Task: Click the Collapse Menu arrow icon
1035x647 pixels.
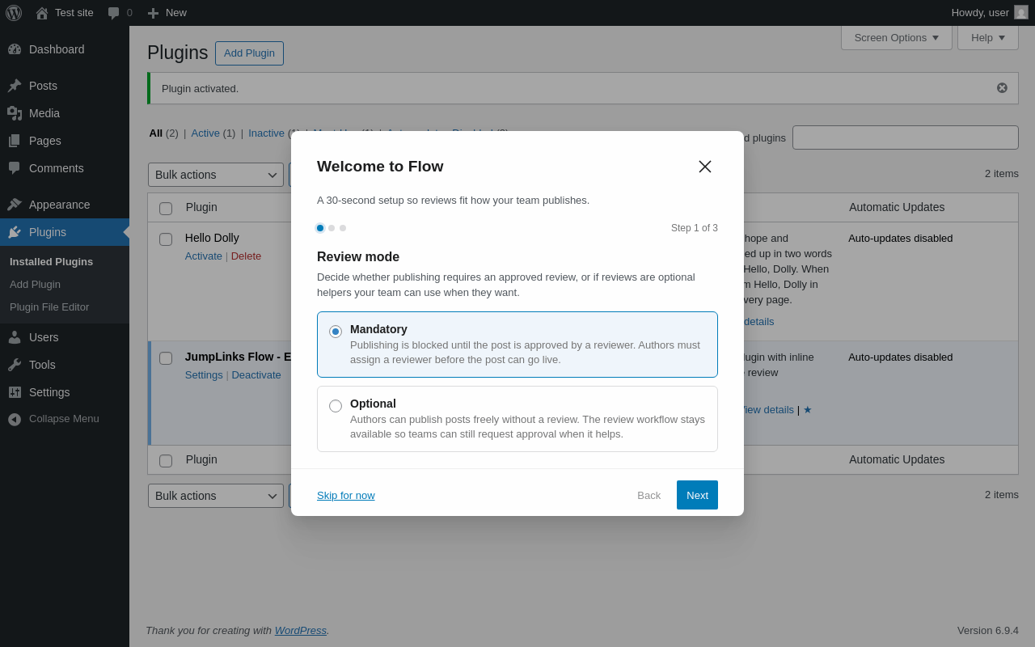Action: (x=15, y=419)
